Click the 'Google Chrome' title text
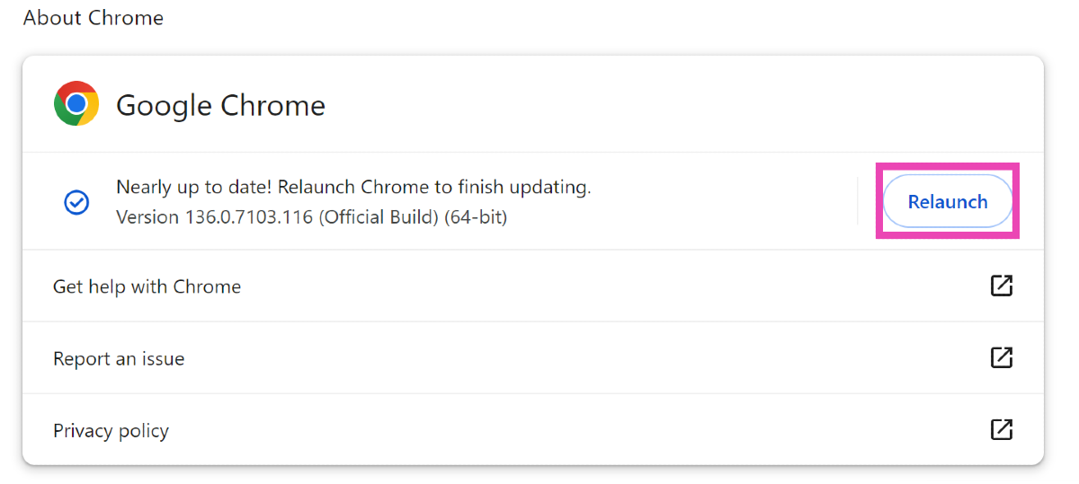Image resolution: width=1079 pixels, height=484 pixels. tap(220, 105)
